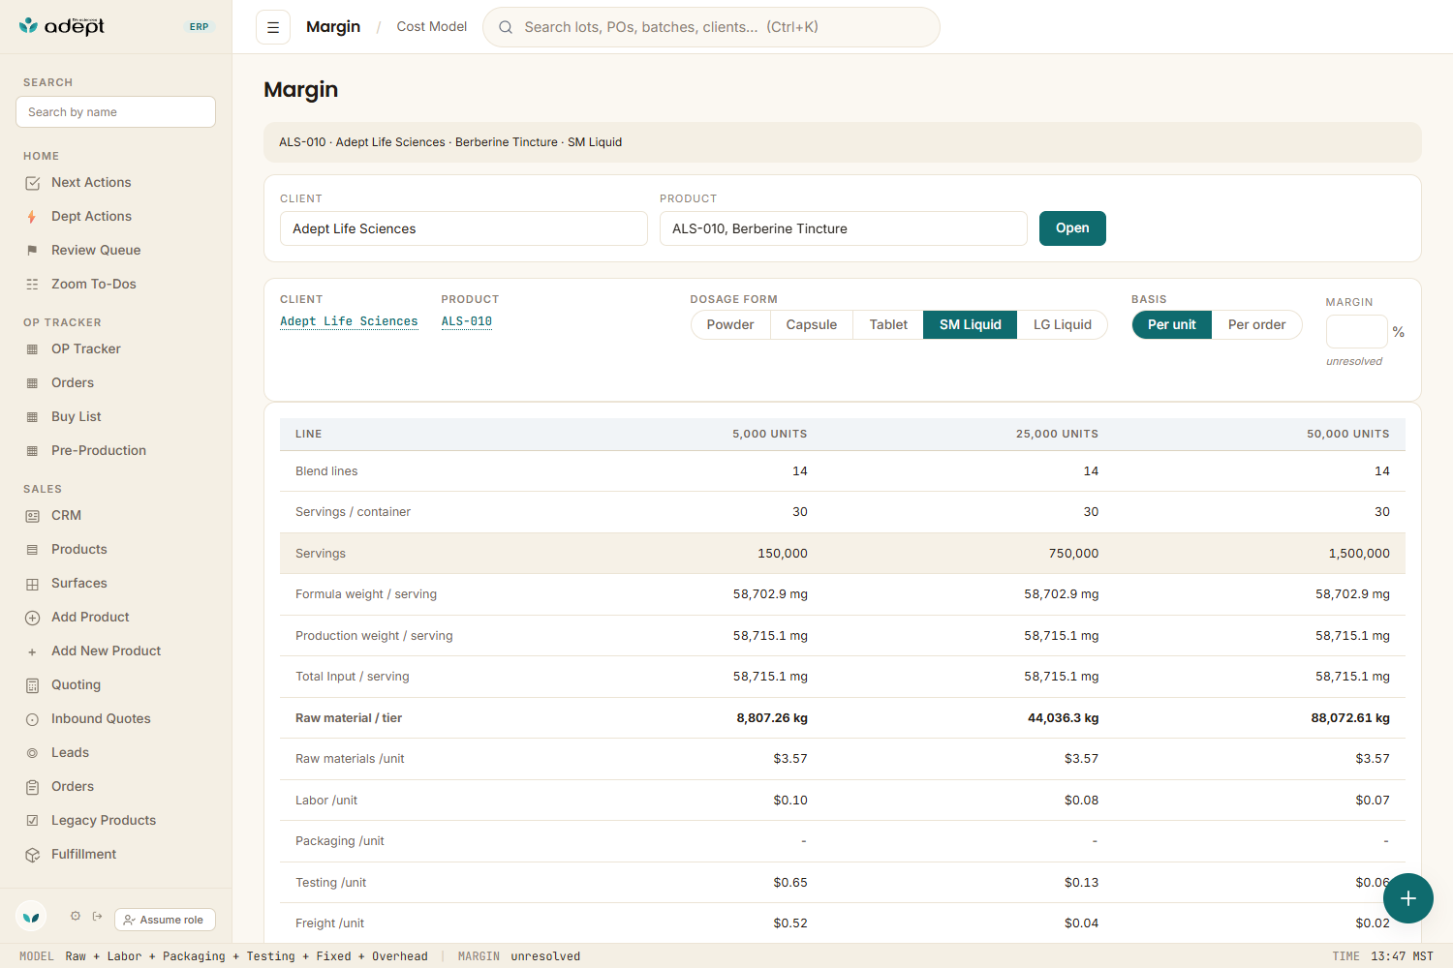Click the Zoom To-Dos list icon
This screenshot has height=968, width=1453.
32,285
